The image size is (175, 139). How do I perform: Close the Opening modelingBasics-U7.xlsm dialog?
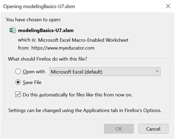168,6
